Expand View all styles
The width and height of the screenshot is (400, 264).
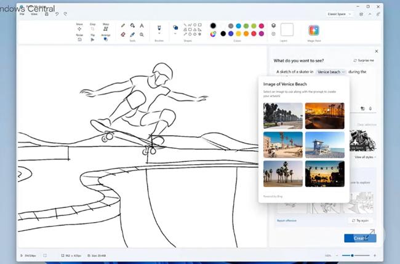(365, 157)
